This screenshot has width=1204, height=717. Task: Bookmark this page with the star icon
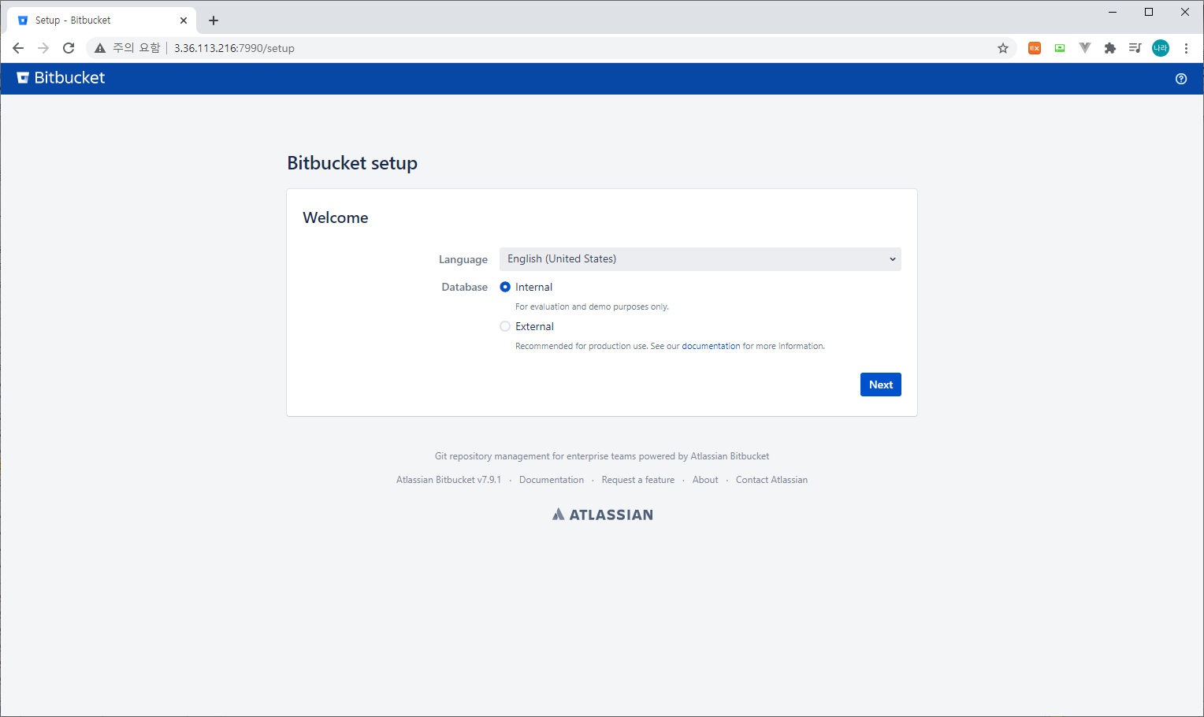point(1003,48)
